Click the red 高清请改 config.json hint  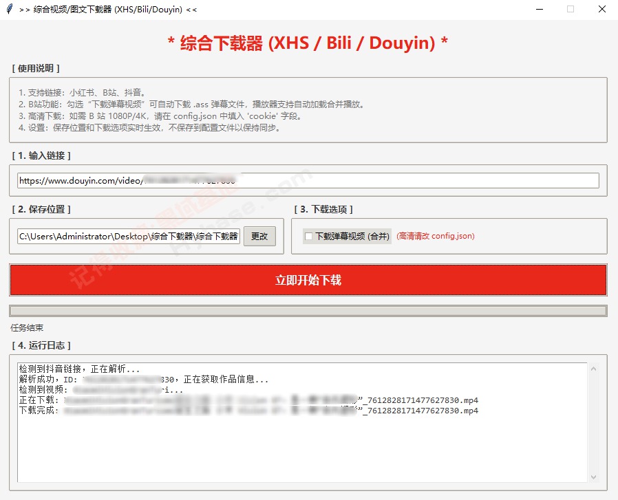coord(435,237)
